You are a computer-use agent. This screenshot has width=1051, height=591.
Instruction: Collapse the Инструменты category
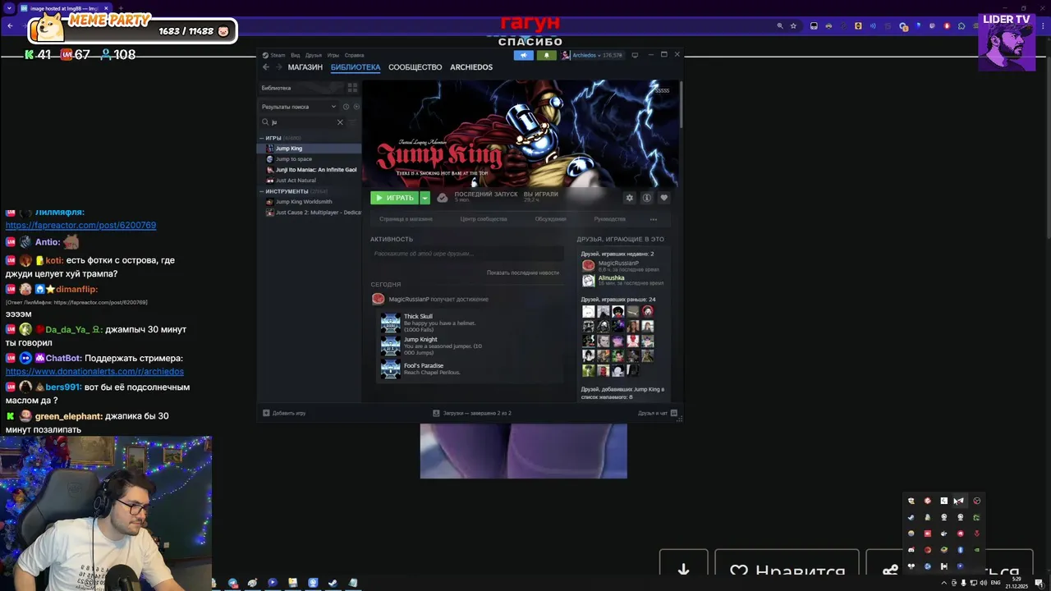pos(262,191)
